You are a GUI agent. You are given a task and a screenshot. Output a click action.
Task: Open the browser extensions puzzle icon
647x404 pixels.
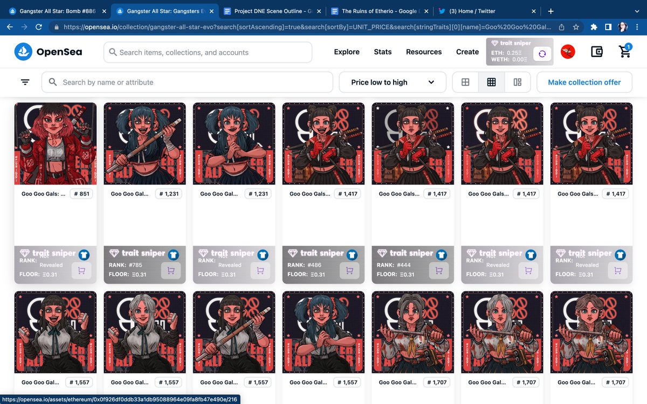(594, 26)
